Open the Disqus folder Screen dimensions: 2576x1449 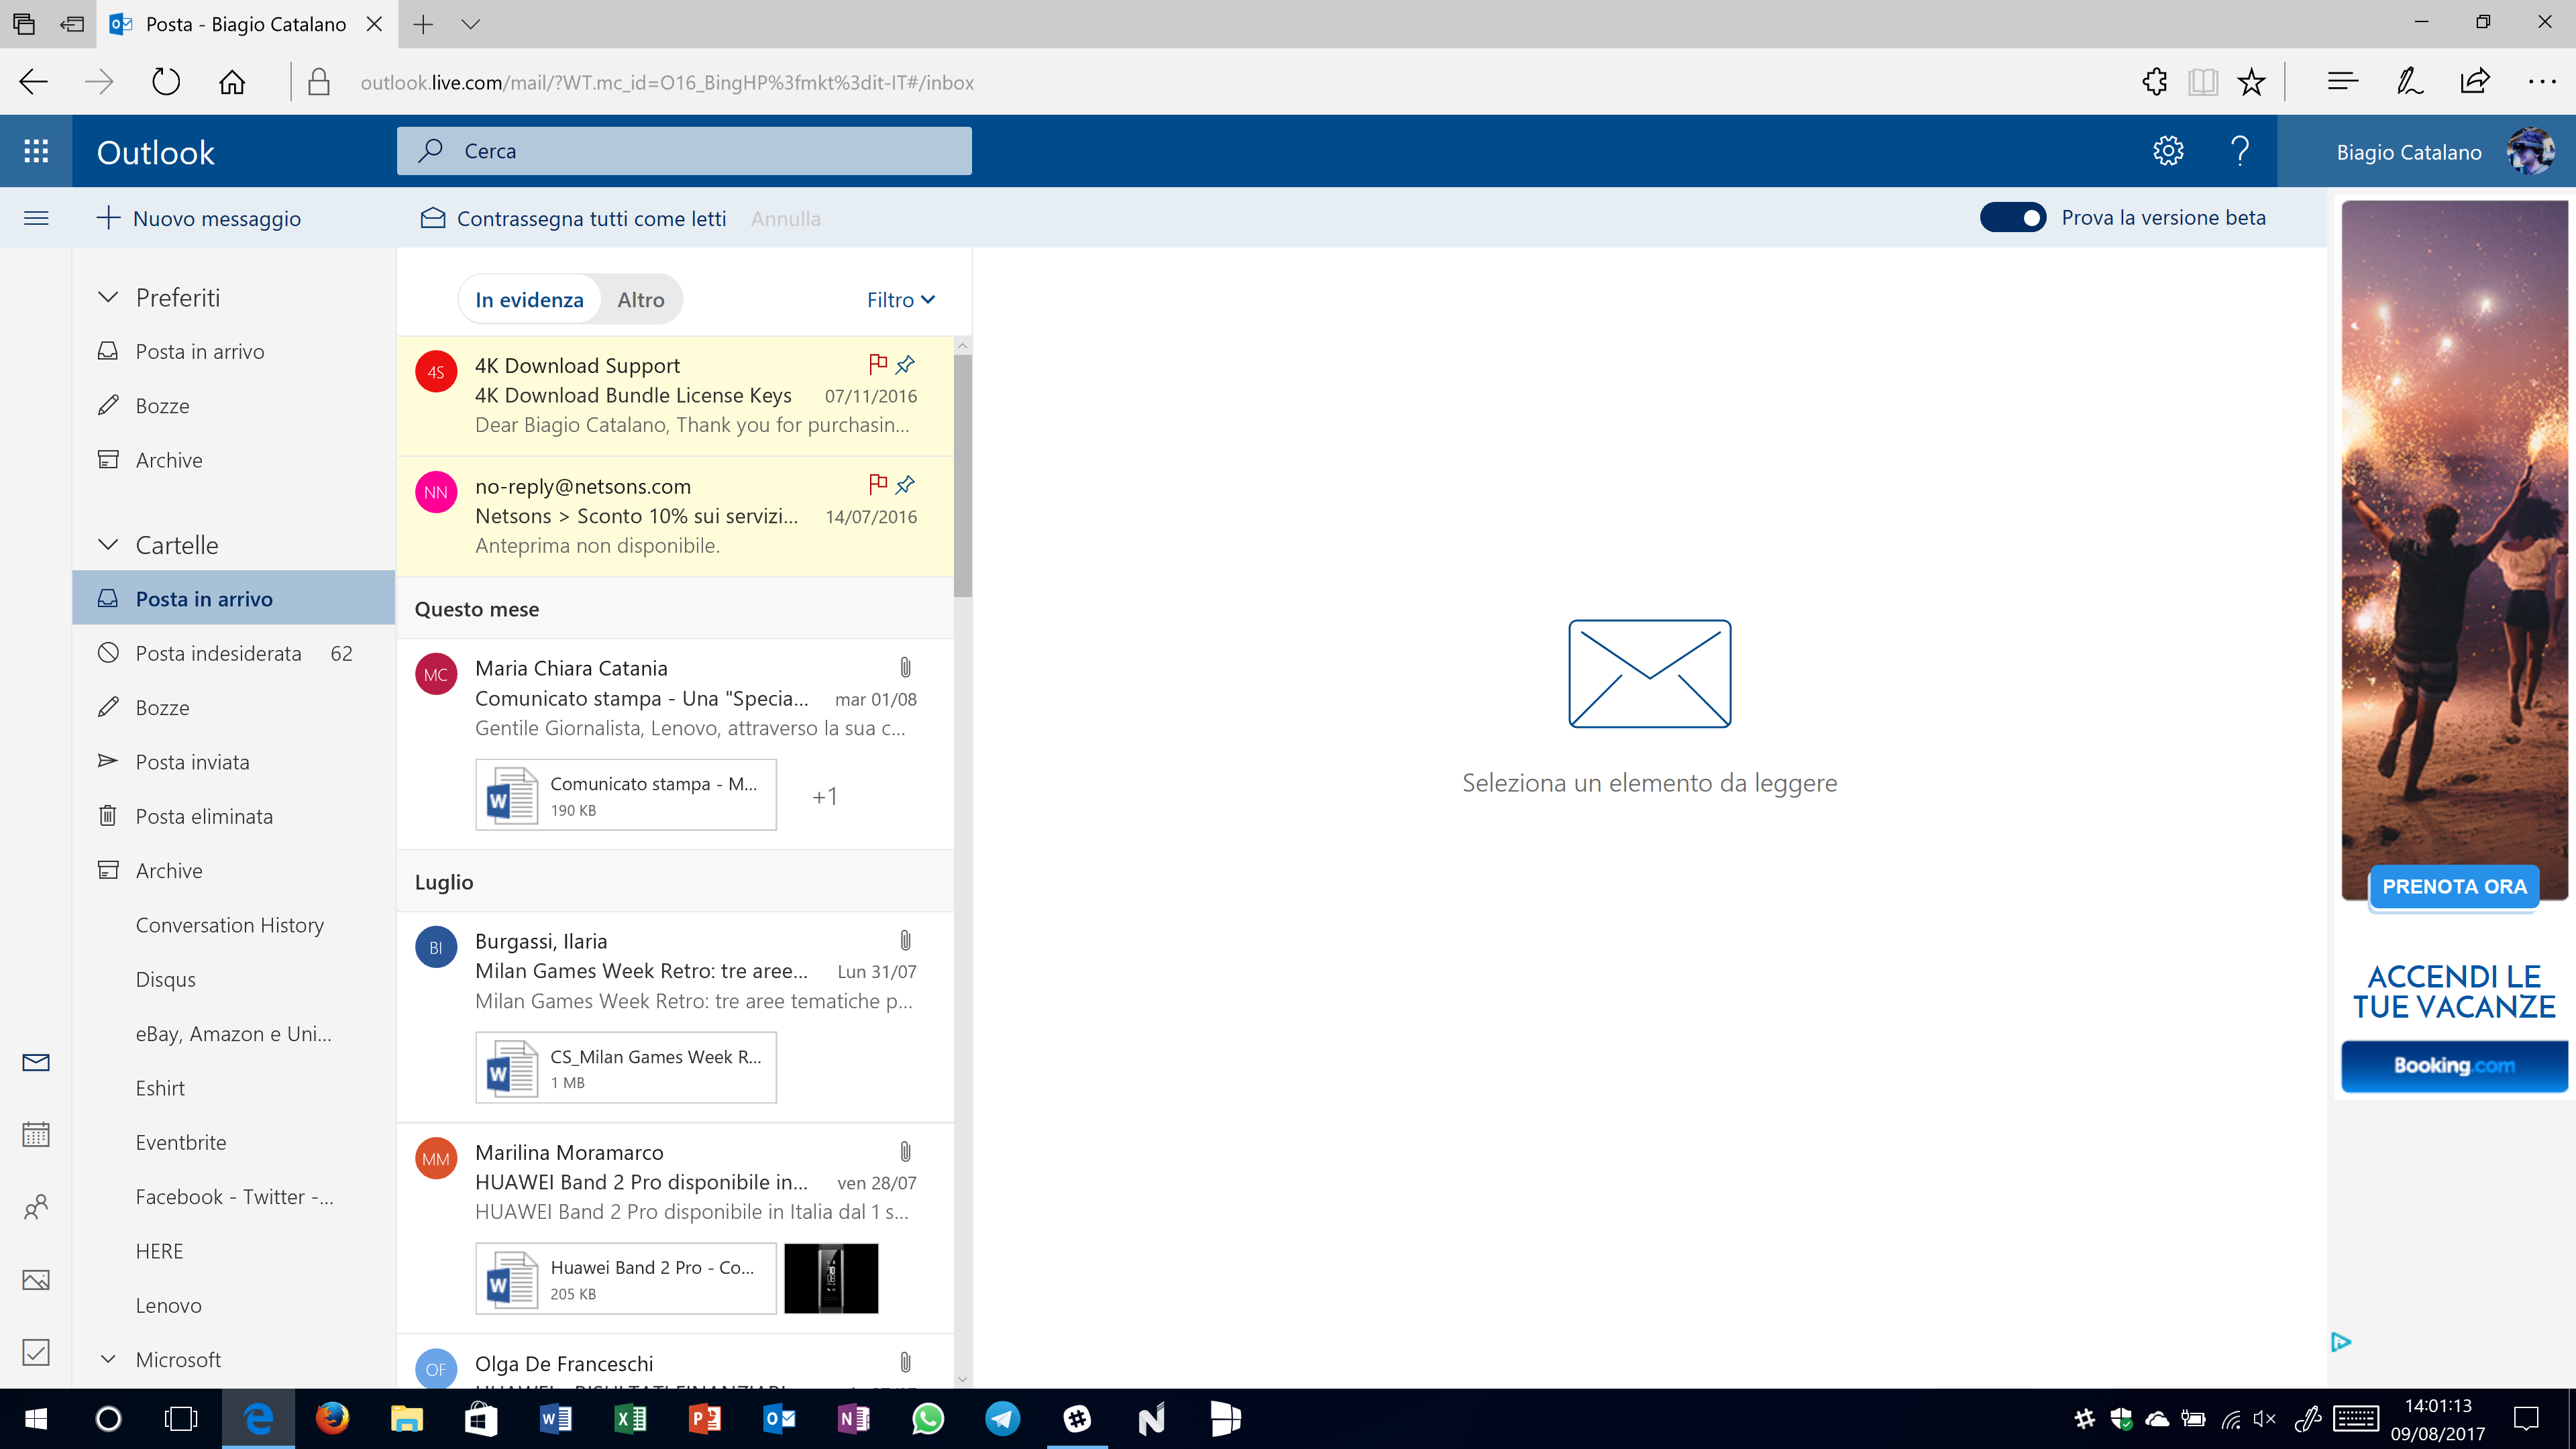tap(234, 979)
